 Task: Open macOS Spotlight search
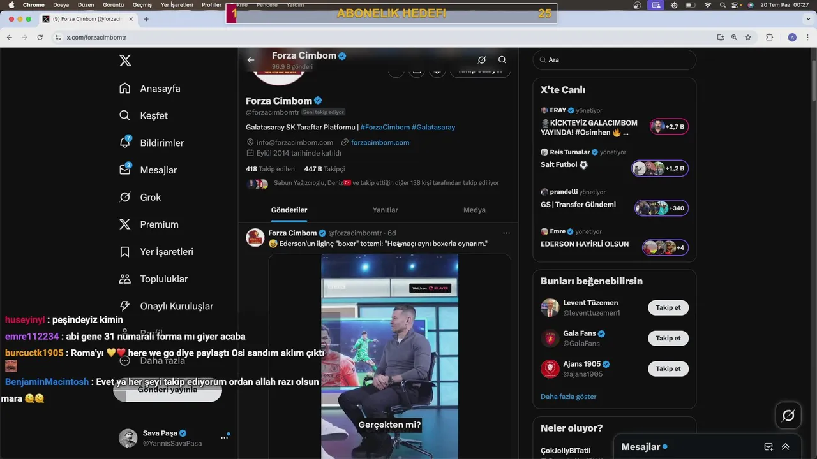722,5
